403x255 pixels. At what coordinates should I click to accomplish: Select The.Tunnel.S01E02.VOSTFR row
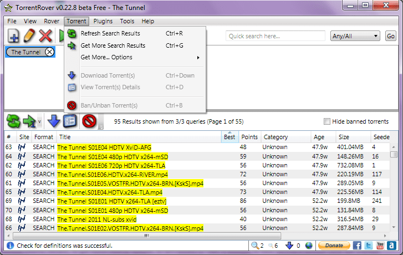click(197, 228)
